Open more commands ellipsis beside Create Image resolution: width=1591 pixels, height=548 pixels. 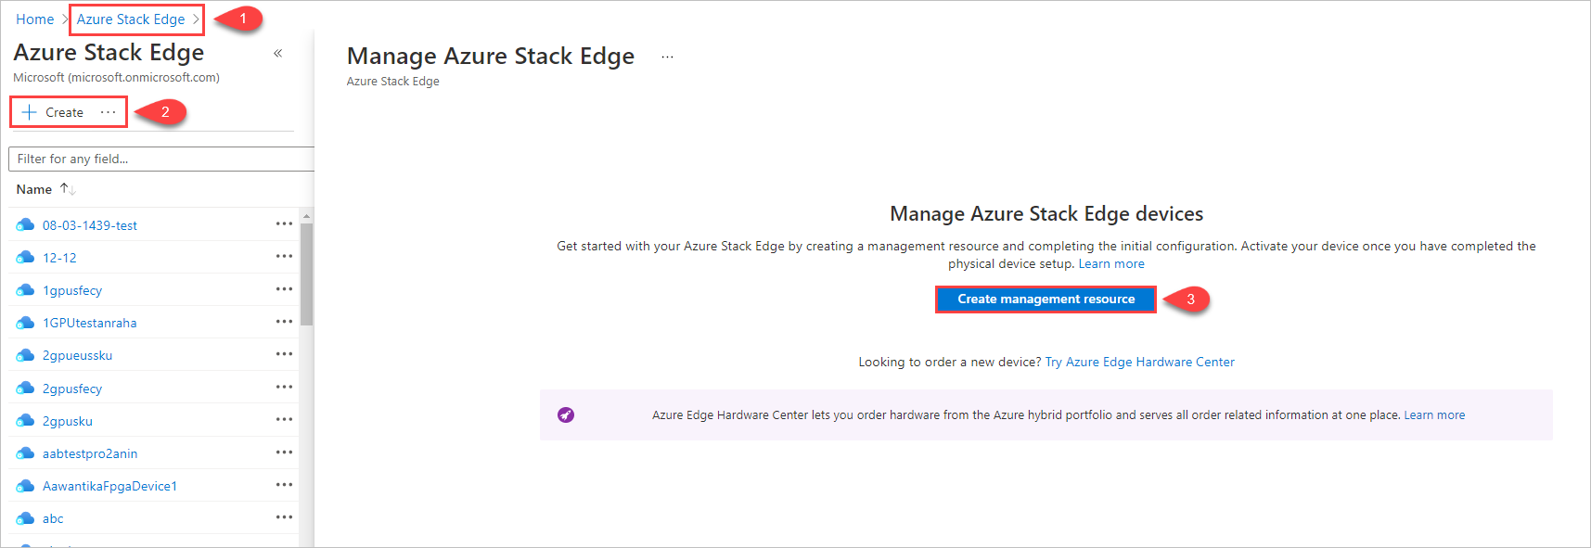pos(109,112)
